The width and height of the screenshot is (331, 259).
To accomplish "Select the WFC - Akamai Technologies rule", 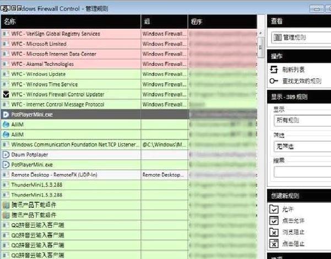I will pos(129,64).
